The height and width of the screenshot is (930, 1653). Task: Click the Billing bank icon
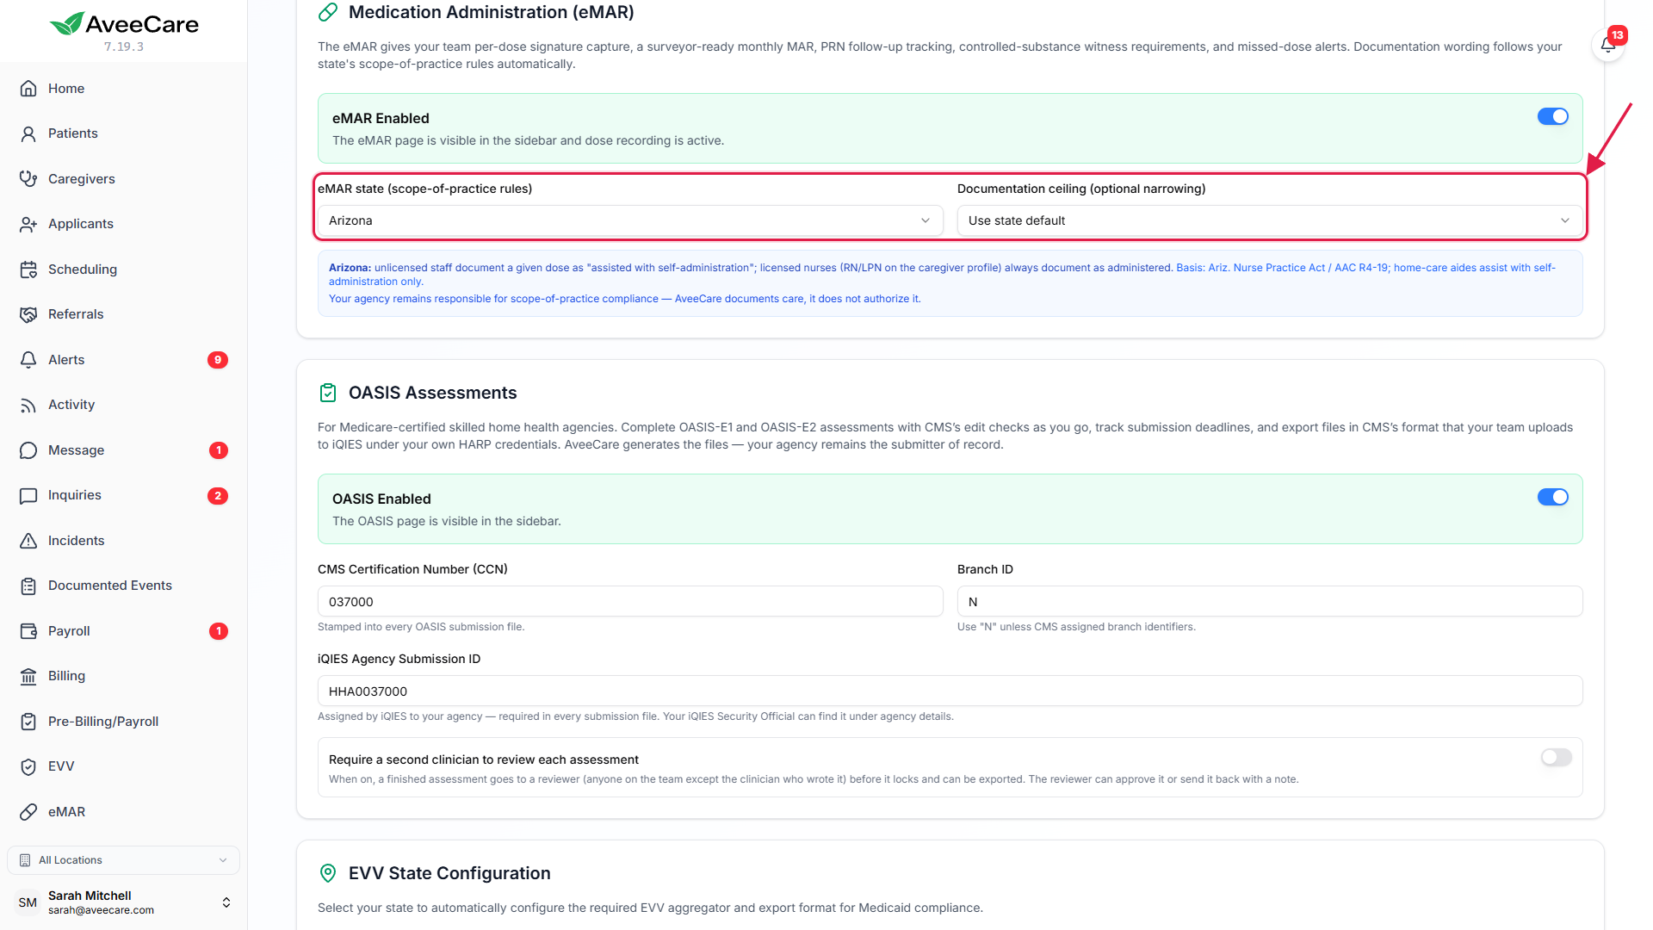click(28, 676)
